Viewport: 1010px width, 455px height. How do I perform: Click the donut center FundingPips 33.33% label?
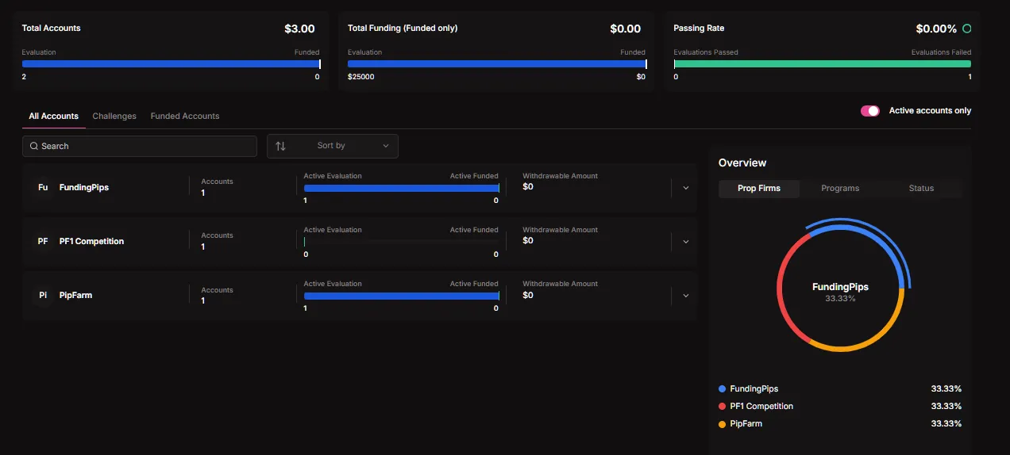pos(840,292)
